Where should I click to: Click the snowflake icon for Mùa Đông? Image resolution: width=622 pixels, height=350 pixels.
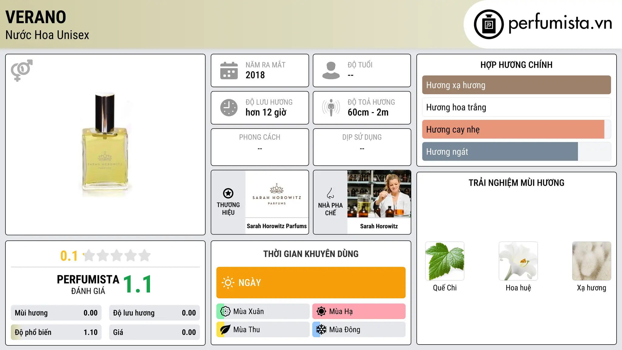pos(321,330)
